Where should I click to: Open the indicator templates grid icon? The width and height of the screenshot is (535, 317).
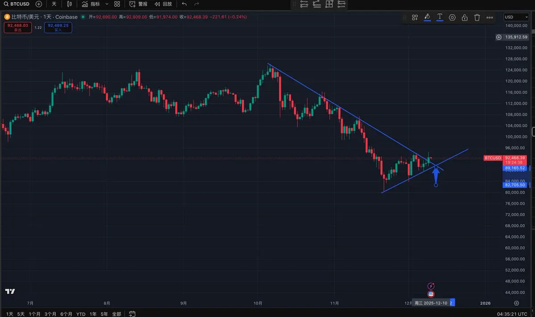(117, 4)
